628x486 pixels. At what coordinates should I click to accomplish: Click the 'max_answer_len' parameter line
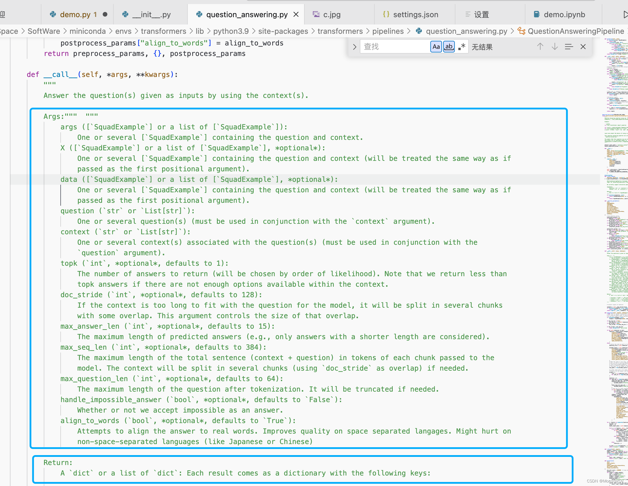coord(168,326)
